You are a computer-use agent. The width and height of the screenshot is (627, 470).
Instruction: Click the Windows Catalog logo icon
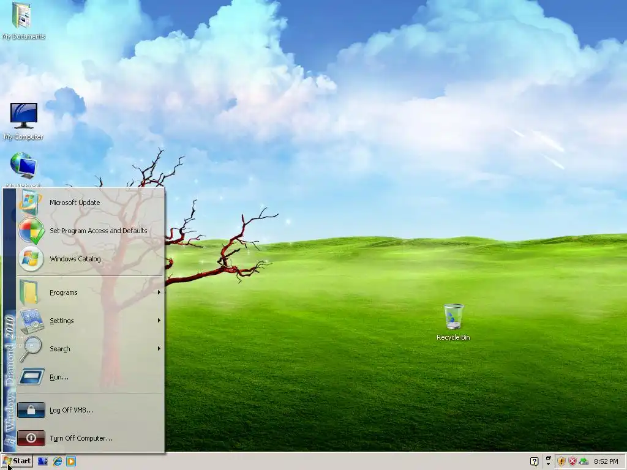click(x=31, y=259)
